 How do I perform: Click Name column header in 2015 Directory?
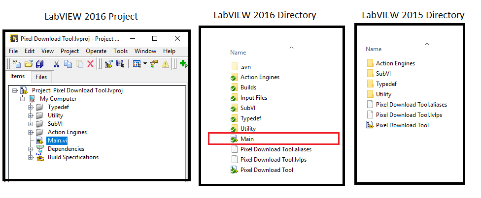(374, 49)
